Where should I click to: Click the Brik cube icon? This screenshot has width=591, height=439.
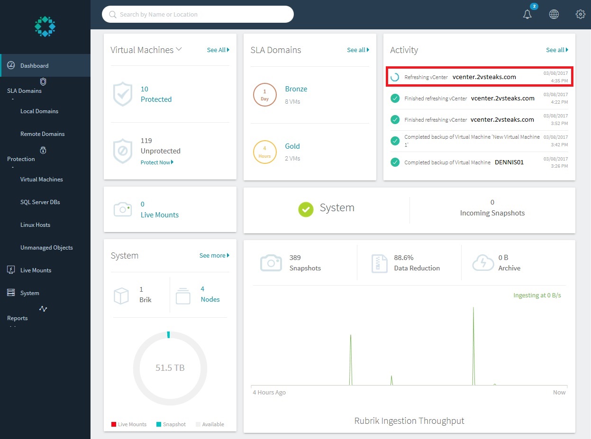121,296
